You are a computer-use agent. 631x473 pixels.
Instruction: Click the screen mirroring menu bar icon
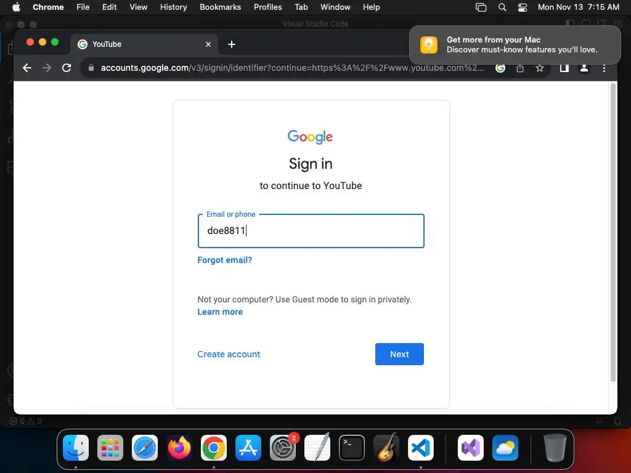click(481, 7)
